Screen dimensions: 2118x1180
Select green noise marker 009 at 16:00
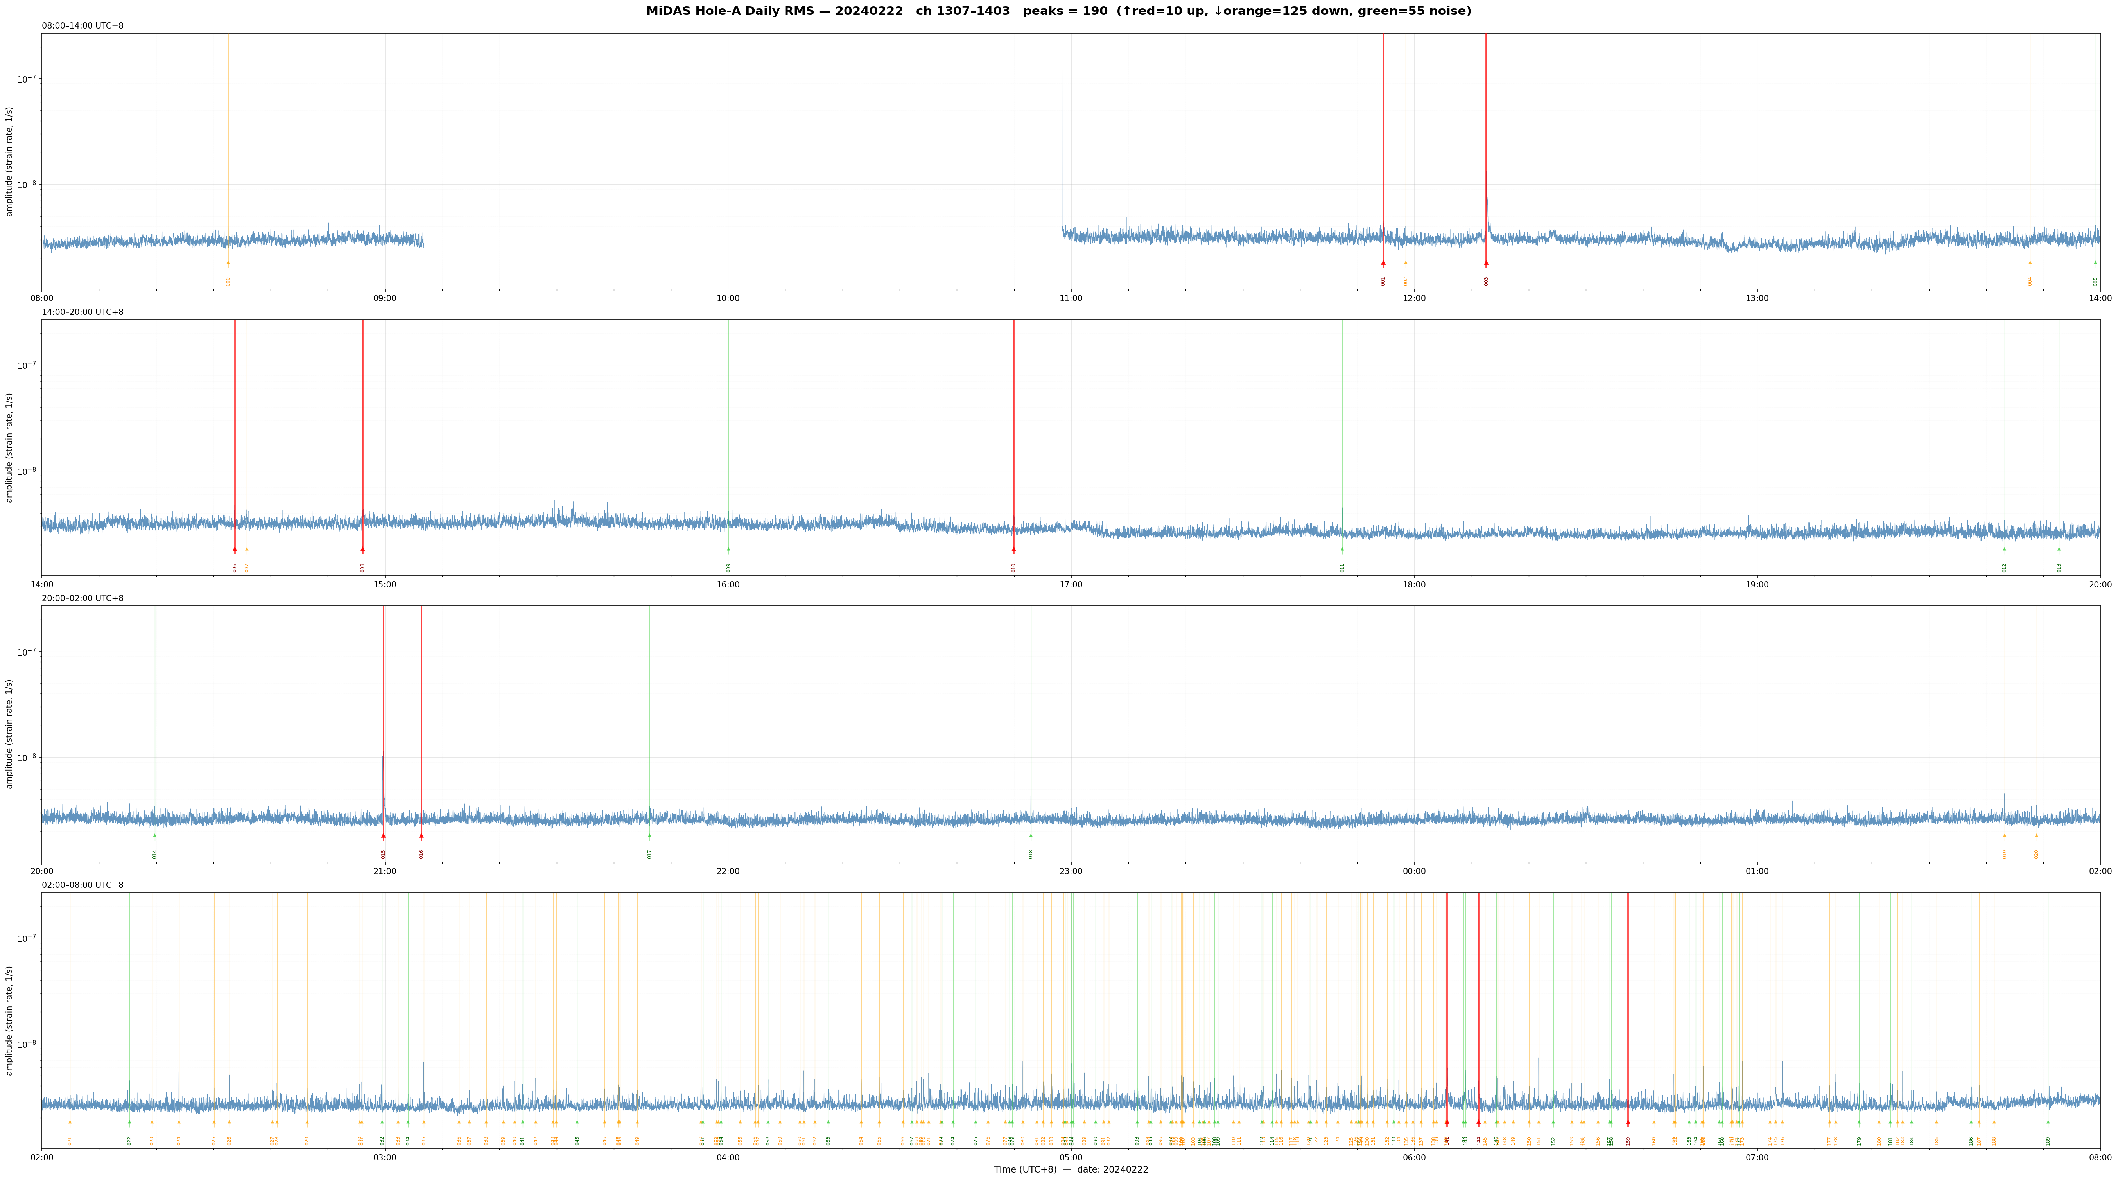point(728,549)
